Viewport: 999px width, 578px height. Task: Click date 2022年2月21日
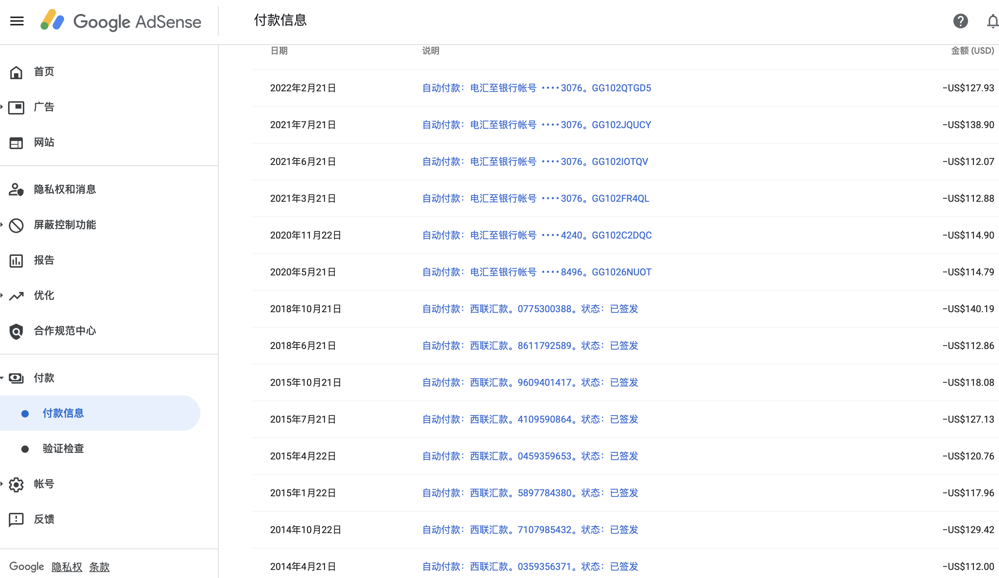tap(303, 88)
